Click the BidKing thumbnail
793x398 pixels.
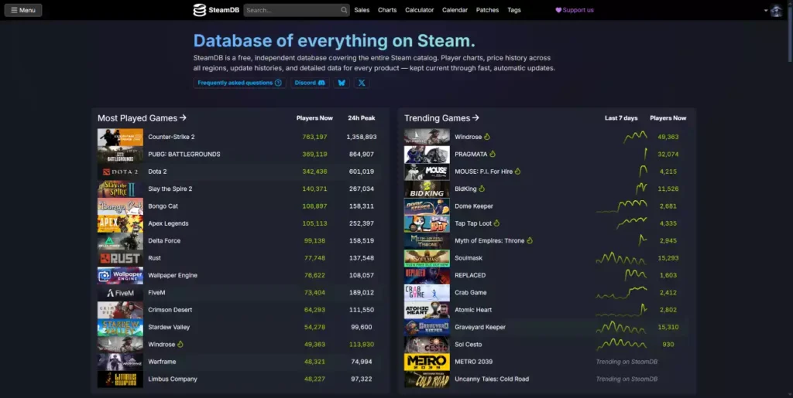[x=427, y=189]
